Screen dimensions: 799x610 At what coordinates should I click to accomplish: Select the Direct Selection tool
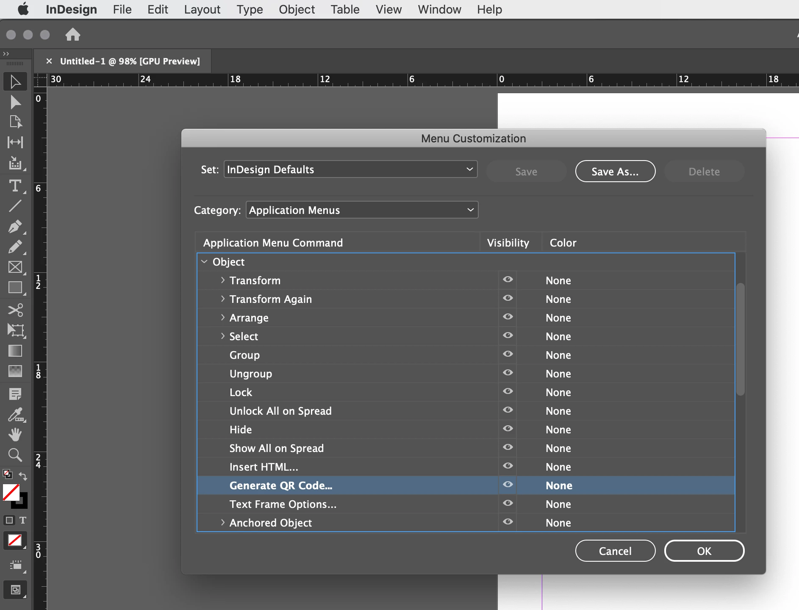point(15,102)
